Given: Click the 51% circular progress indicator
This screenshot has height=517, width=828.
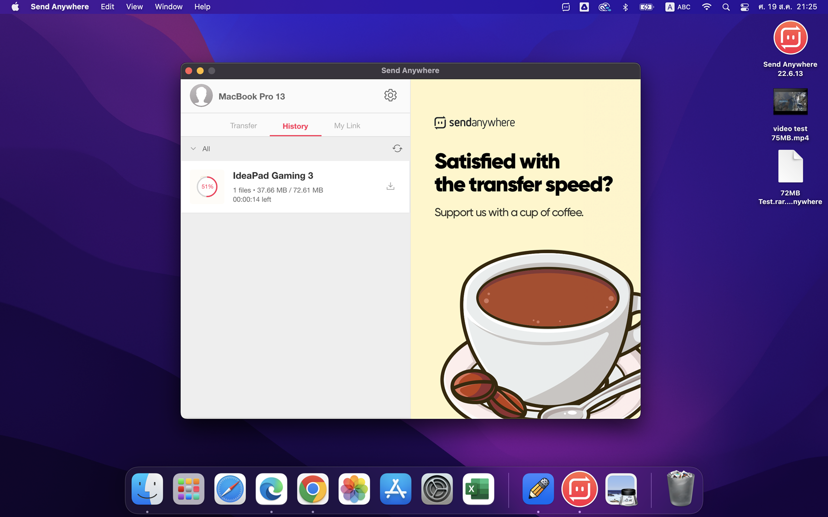Looking at the screenshot, I should tap(207, 187).
